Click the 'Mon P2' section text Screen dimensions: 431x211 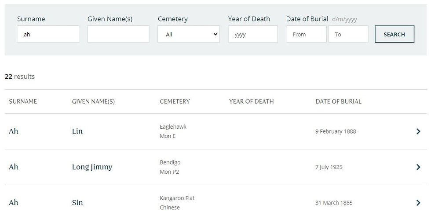[169, 172]
